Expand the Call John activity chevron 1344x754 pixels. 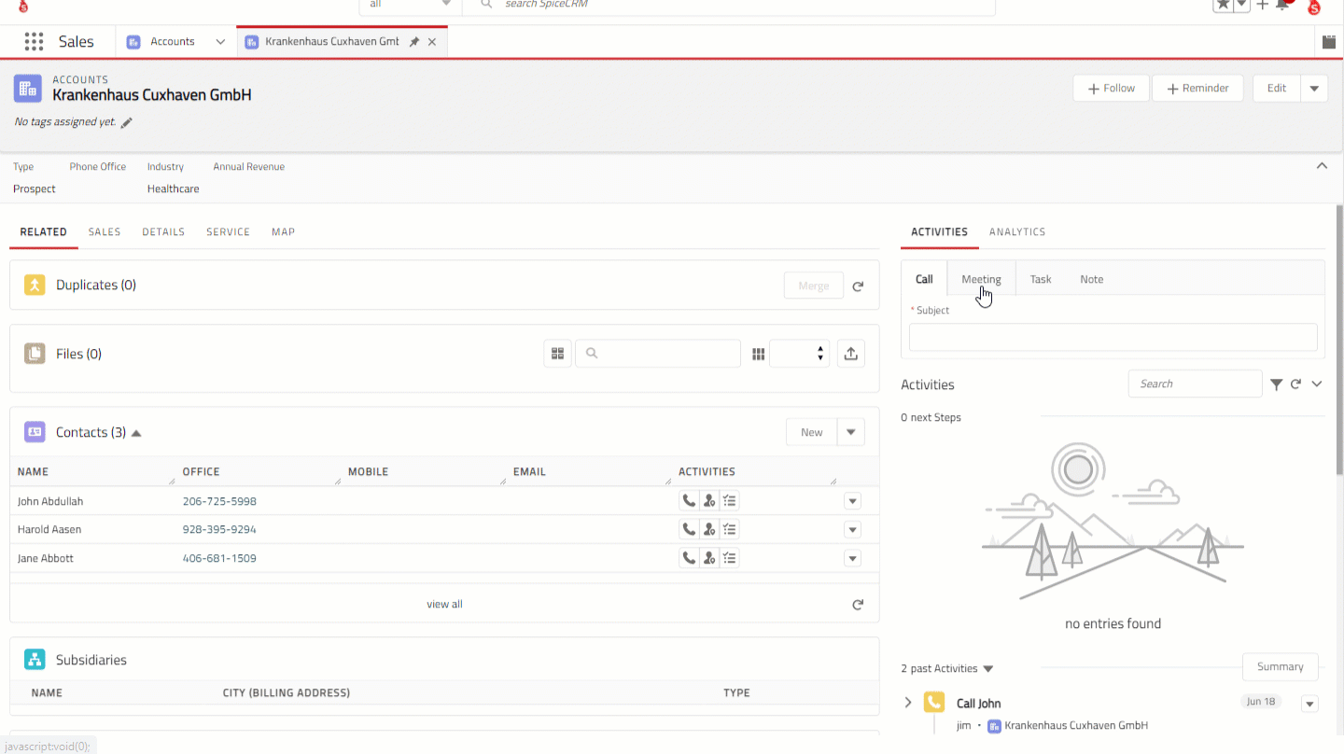[x=908, y=703]
